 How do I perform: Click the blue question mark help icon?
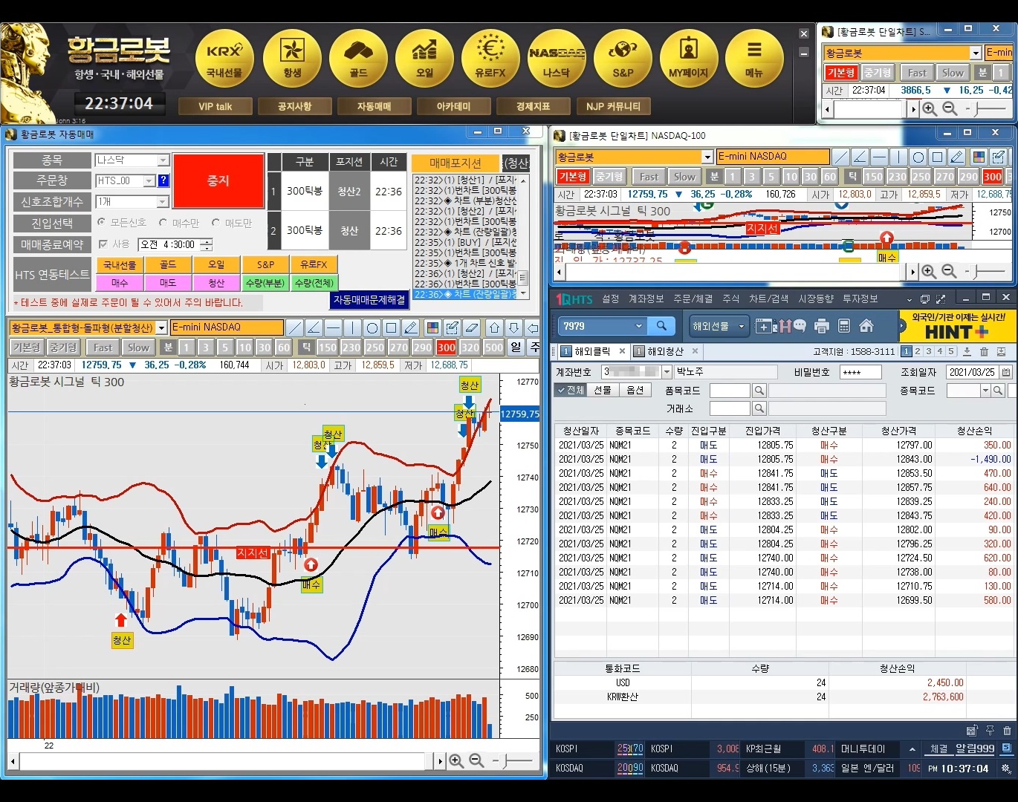pos(163,180)
